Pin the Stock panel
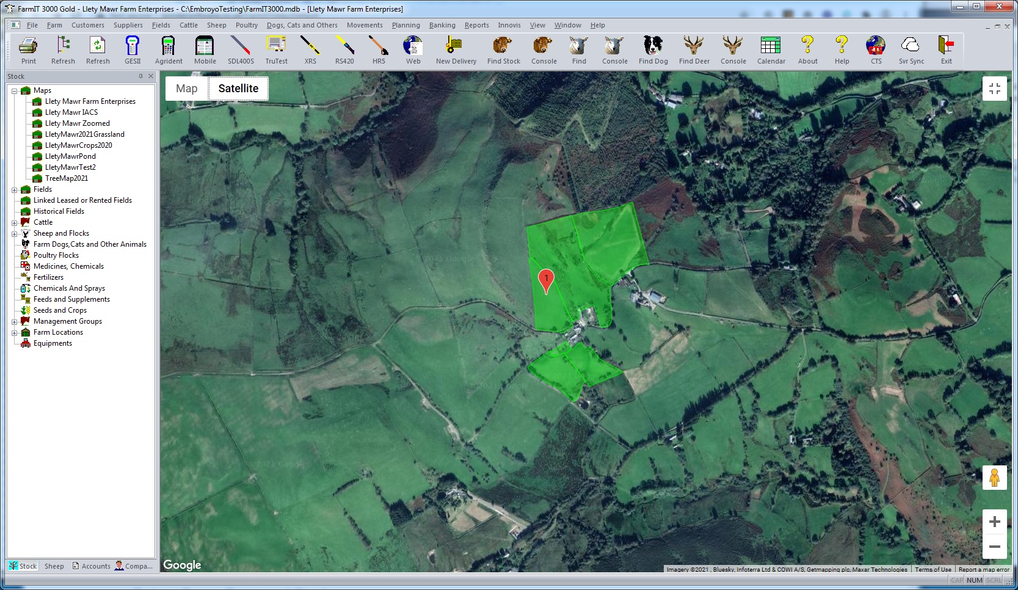This screenshot has height=590, width=1018. tap(140, 76)
